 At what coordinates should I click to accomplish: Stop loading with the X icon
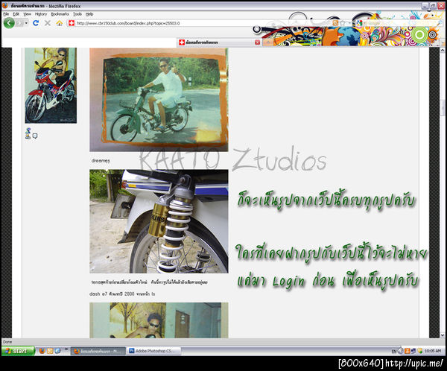click(x=48, y=23)
